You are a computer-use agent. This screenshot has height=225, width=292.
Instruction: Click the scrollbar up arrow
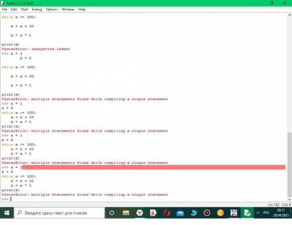pyautogui.click(x=290, y=15)
